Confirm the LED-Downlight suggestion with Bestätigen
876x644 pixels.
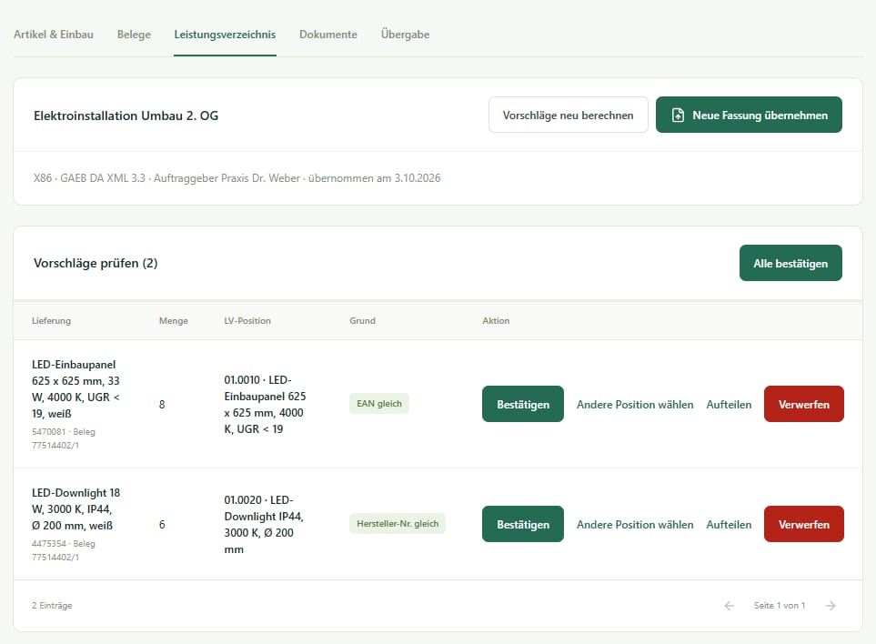click(x=523, y=524)
